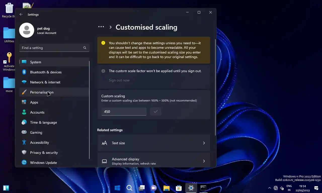The width and height of the screenshot is (322, 193).
Task: Open the Accounts settings category
Action: click(54, 112)
